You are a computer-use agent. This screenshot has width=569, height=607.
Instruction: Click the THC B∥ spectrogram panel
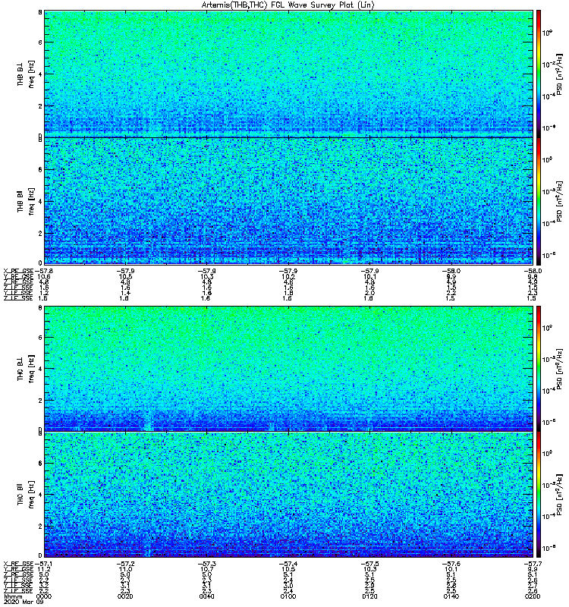[x=289, y=495]
